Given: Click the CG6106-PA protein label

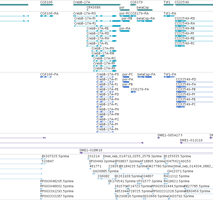Looking at the screenshot, I should [x=49, y=74].
